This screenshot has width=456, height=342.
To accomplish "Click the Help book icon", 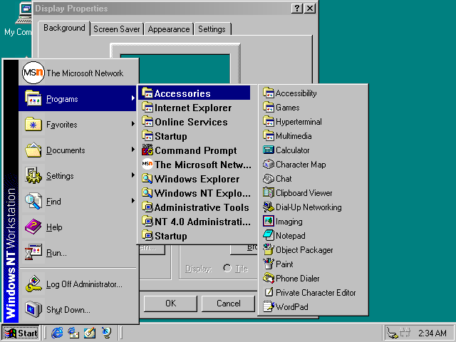I will 33,227.
